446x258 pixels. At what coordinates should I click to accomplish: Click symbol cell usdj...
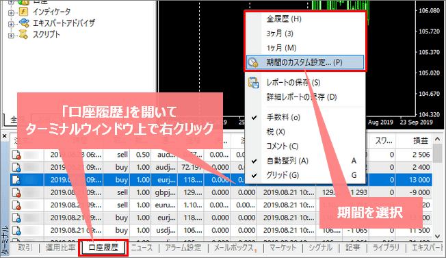tap(166, 231)
